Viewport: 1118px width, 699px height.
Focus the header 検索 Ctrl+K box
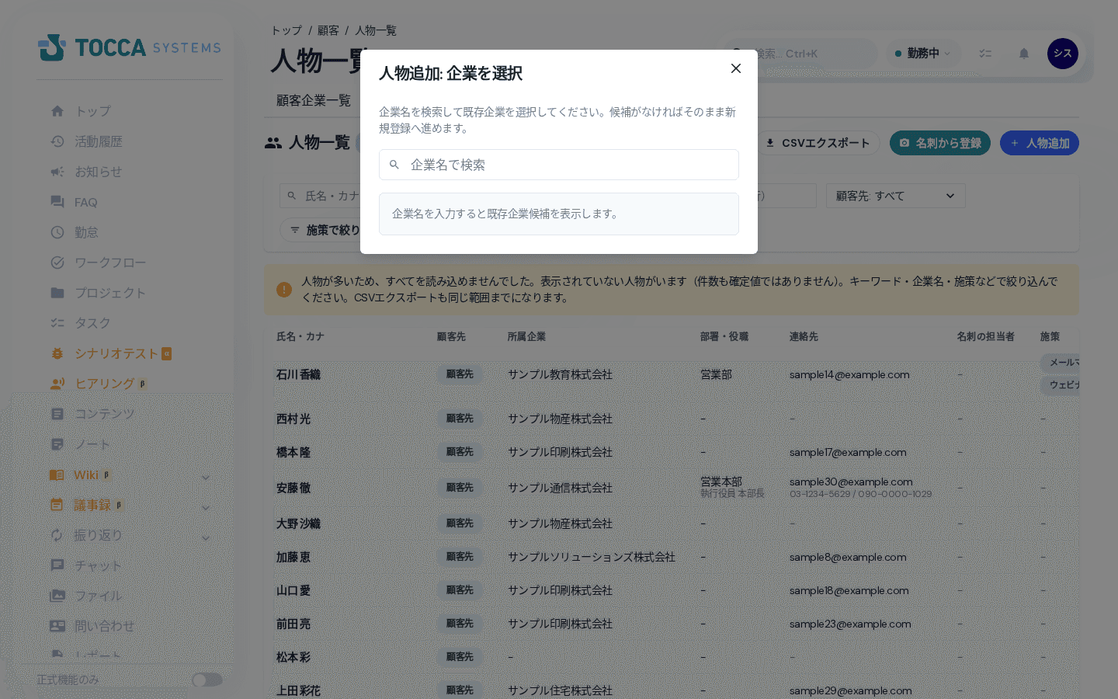point(801,54)
